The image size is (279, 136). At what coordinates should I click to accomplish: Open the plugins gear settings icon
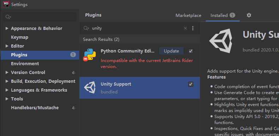(x=249, y=15)
